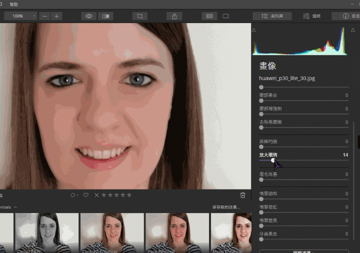The image size is (360, 253).
Task: Click the eye preview icon in toolbar
Action: 89,16
